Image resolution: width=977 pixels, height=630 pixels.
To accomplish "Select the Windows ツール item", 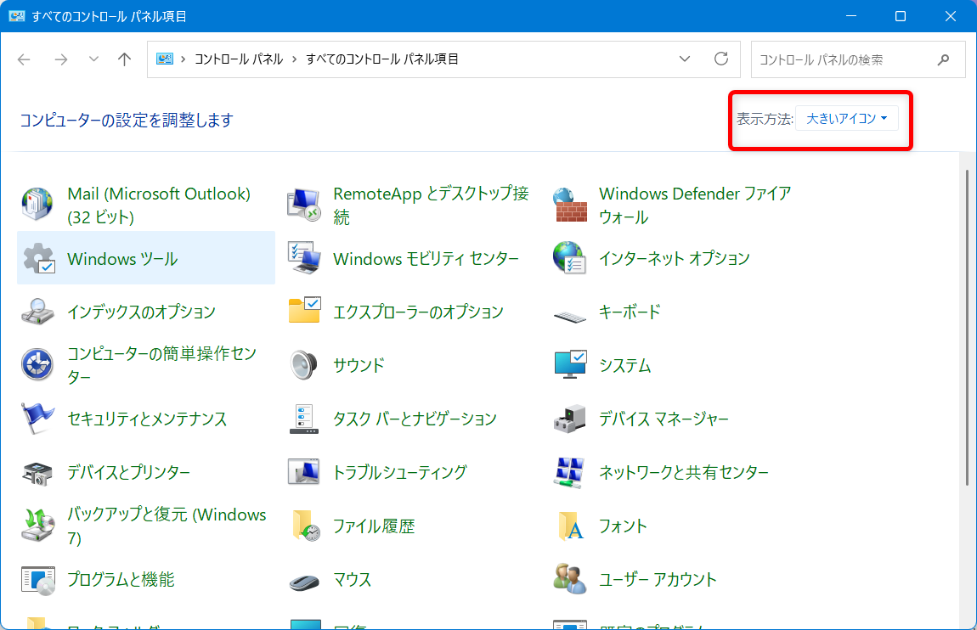I will tap(122, 258).
